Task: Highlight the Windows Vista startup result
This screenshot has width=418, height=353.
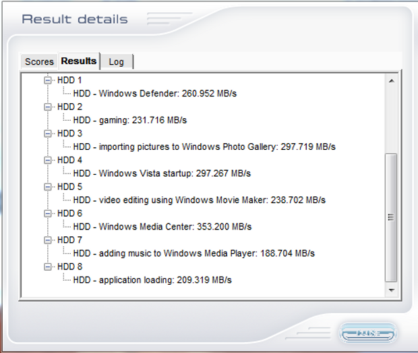Action: [162, 173]
